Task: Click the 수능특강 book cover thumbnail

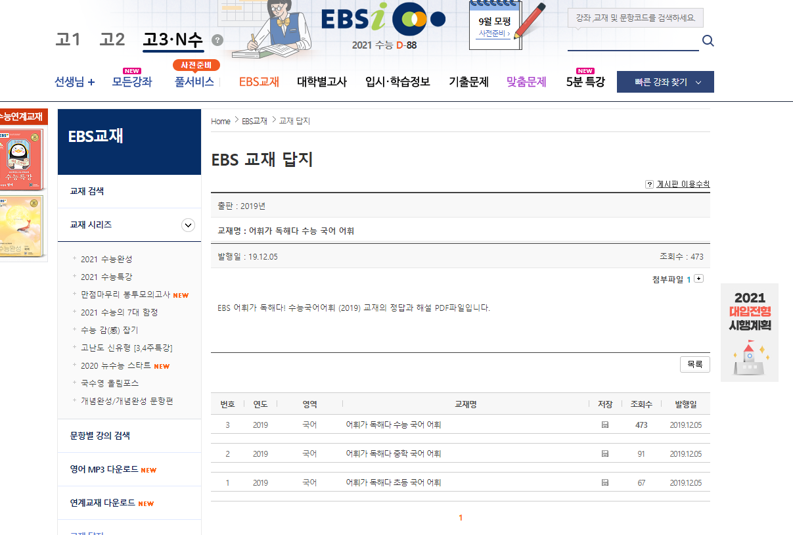Action: click(22, 160)
